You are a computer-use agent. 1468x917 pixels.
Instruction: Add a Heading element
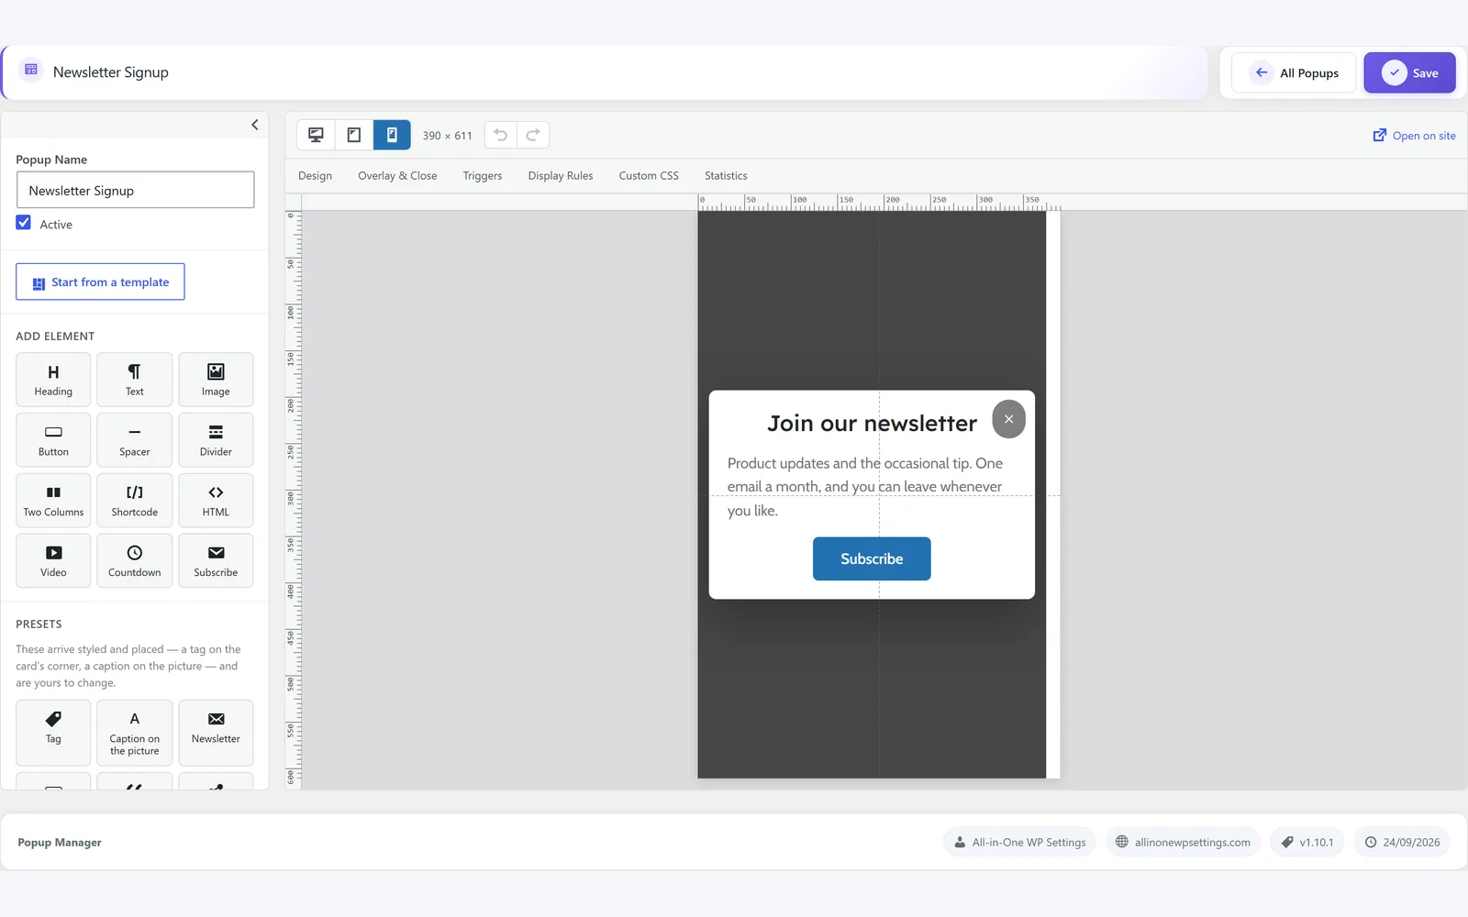coord(53,380)
